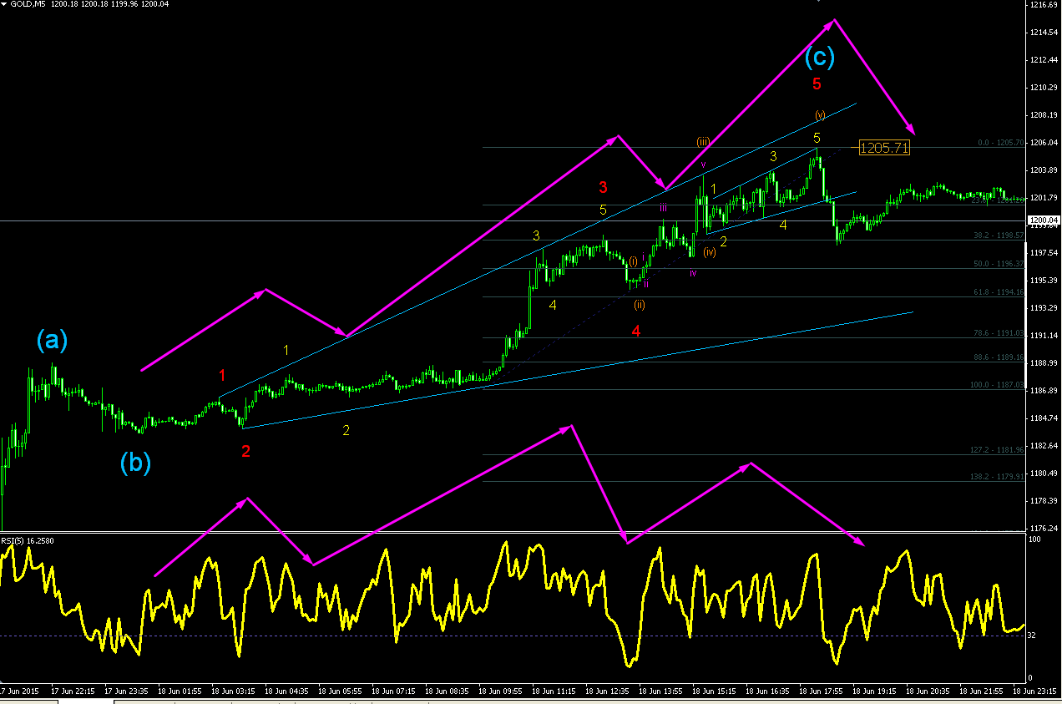Click the Fibonacci 88.6 - 1189.16 level

coord(1000,357)
